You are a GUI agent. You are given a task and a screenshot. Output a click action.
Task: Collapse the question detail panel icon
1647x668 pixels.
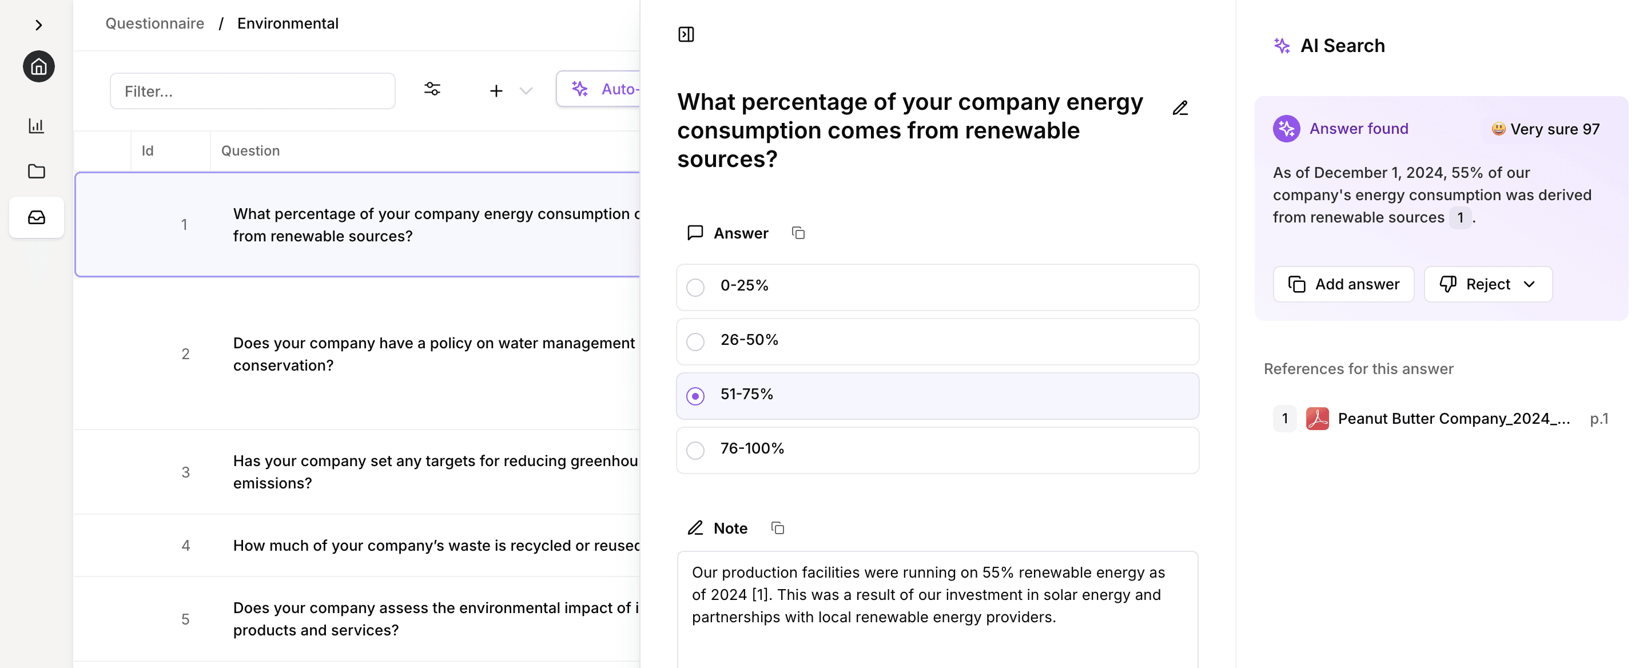point(686,34)
